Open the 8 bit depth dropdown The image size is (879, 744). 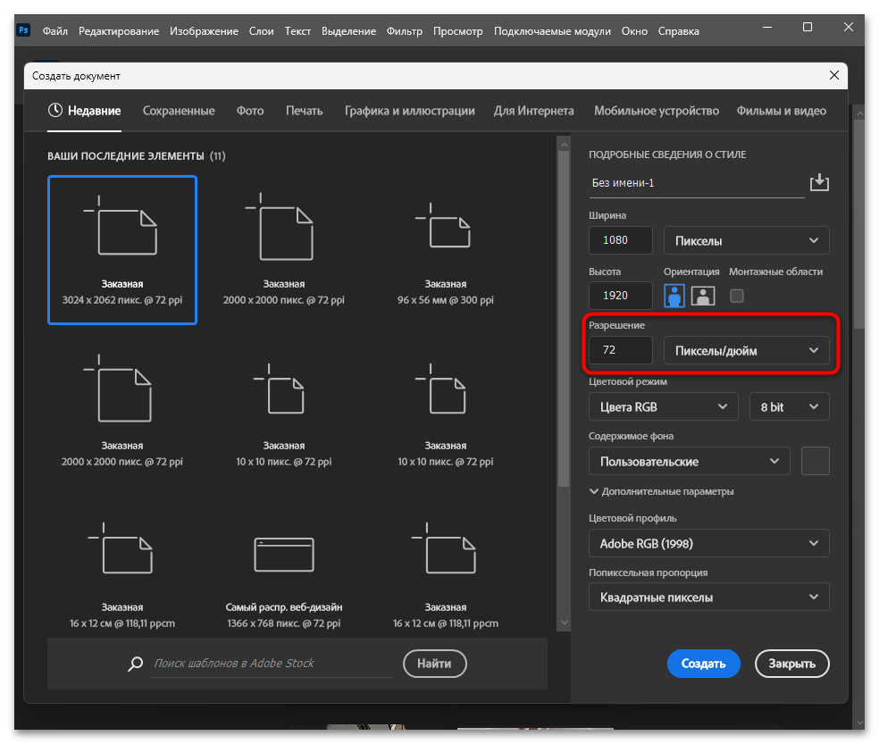pyautogui.click(x=790, y=407)
